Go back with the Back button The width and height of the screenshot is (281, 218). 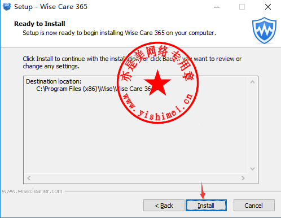point(164,206)
